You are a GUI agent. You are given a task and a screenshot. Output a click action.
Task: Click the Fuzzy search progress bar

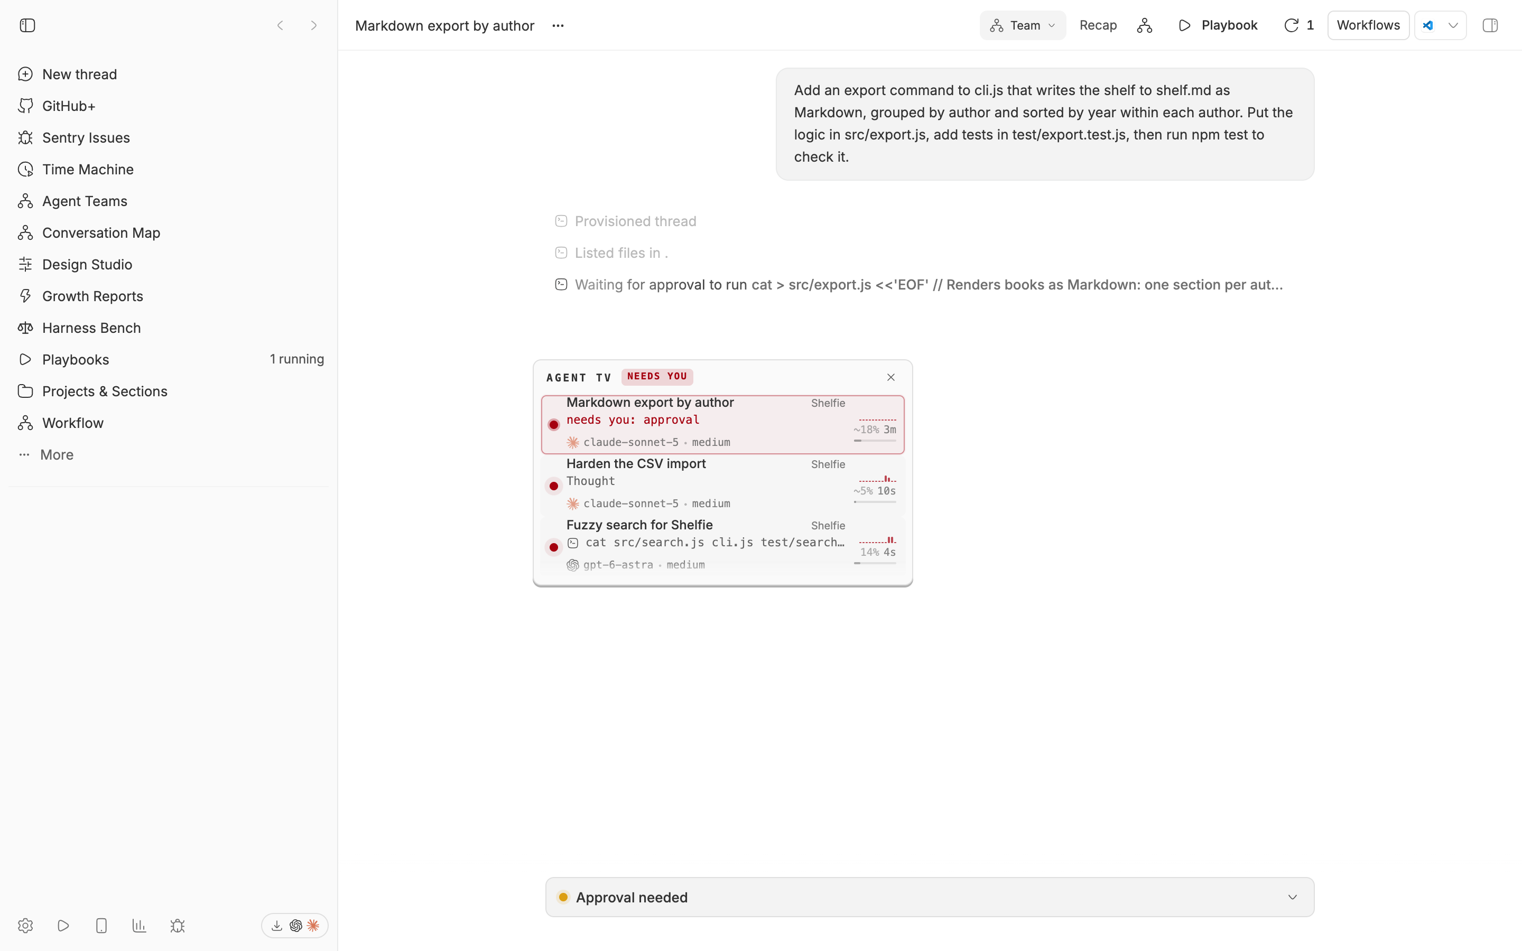coord(875,563)
